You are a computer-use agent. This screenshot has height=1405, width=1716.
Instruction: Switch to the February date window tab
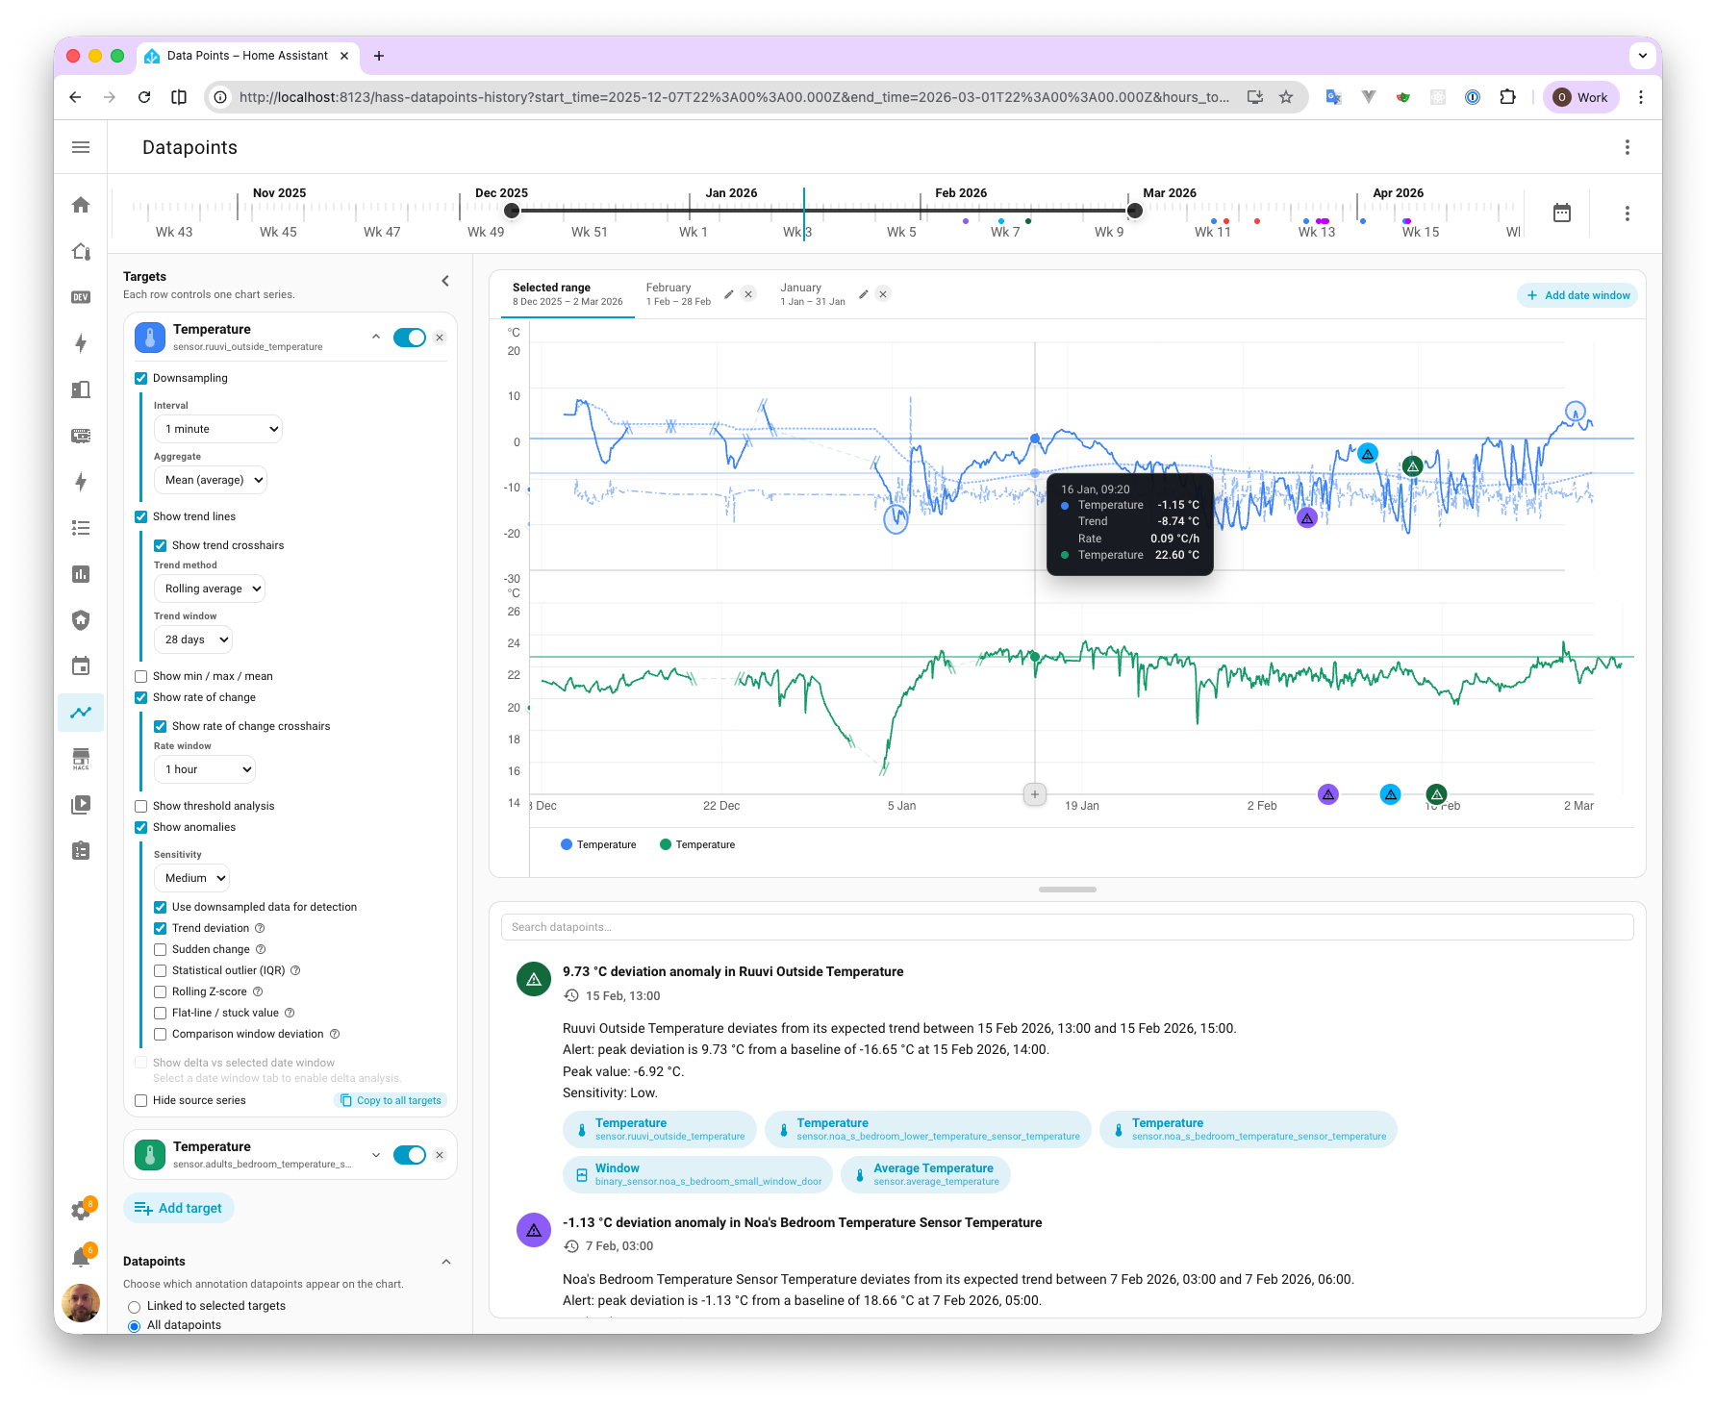(678, 294)
